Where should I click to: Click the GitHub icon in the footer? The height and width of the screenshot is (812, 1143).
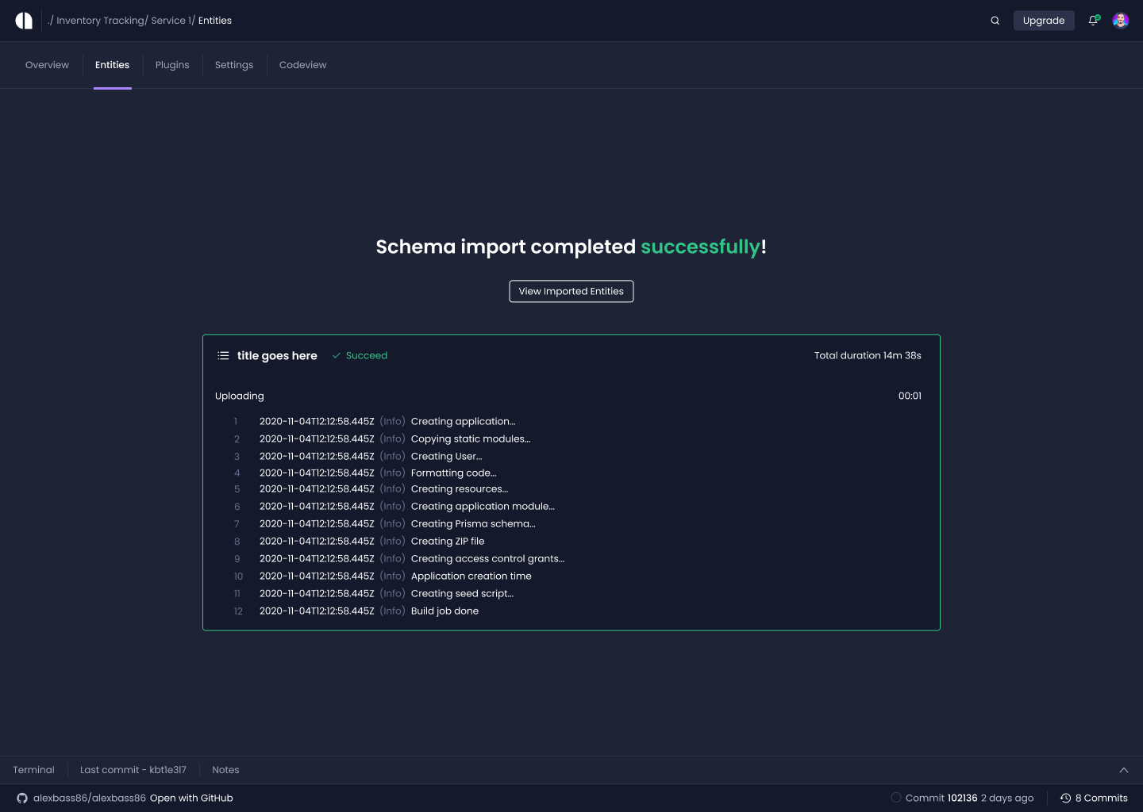(21, 798)
